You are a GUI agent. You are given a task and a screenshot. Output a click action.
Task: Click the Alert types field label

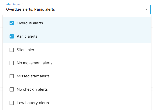click(13, 4)
